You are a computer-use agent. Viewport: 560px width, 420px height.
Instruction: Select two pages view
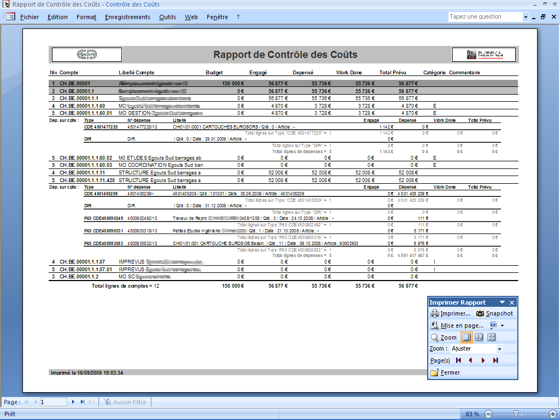click(479, 337)
